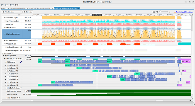Open the Help menu

[x=17, y=5]
